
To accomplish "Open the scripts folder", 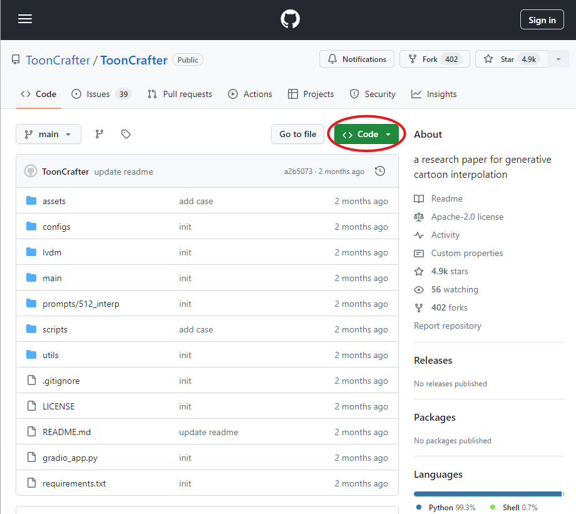I will click(54, 329).
